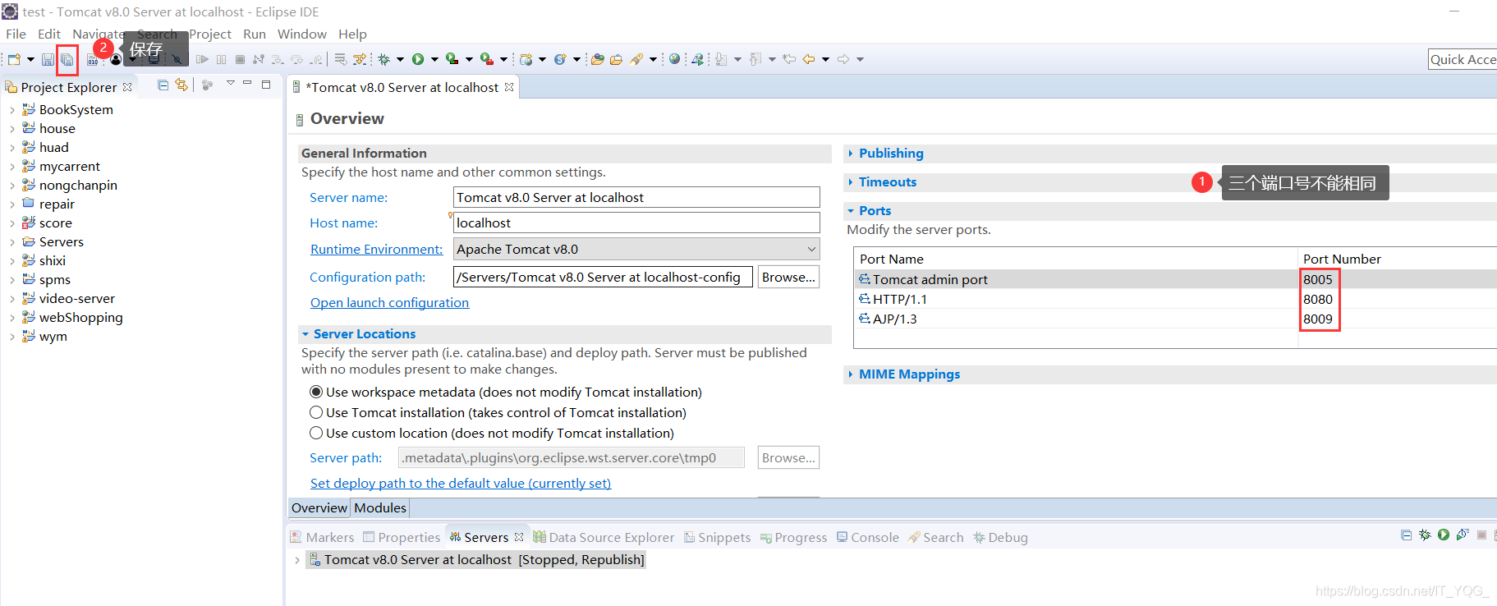Click the Debug bug icon in main toolbar
This screenshot has height=606, width=1497.
[383, 59]
